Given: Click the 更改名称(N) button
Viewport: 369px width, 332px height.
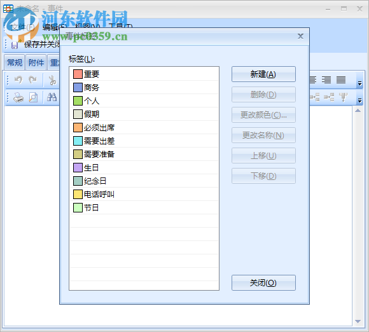Looking at the screenshot, I should (263, 135).
